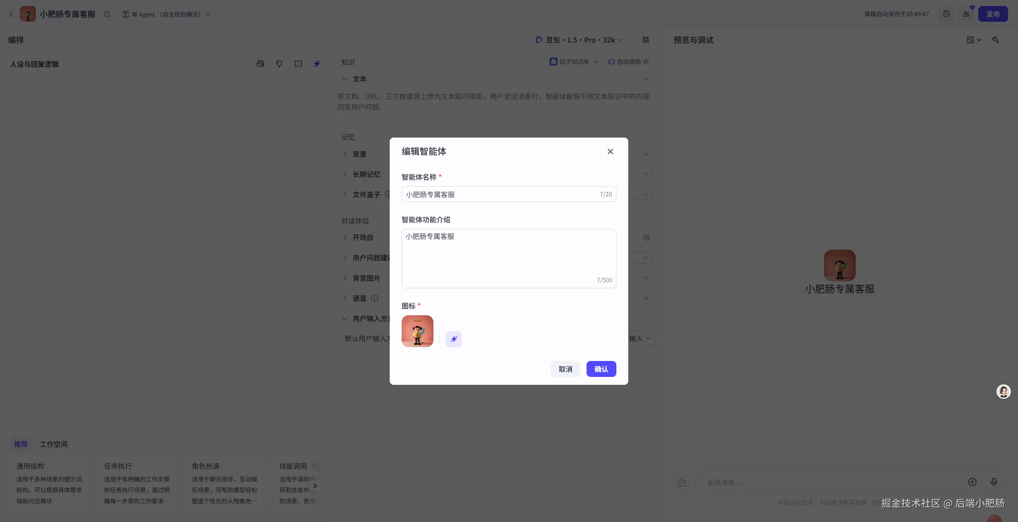Close the 编辑智能体 dialog
Viewport: 1018px width, 522px height.
(610, 151)
